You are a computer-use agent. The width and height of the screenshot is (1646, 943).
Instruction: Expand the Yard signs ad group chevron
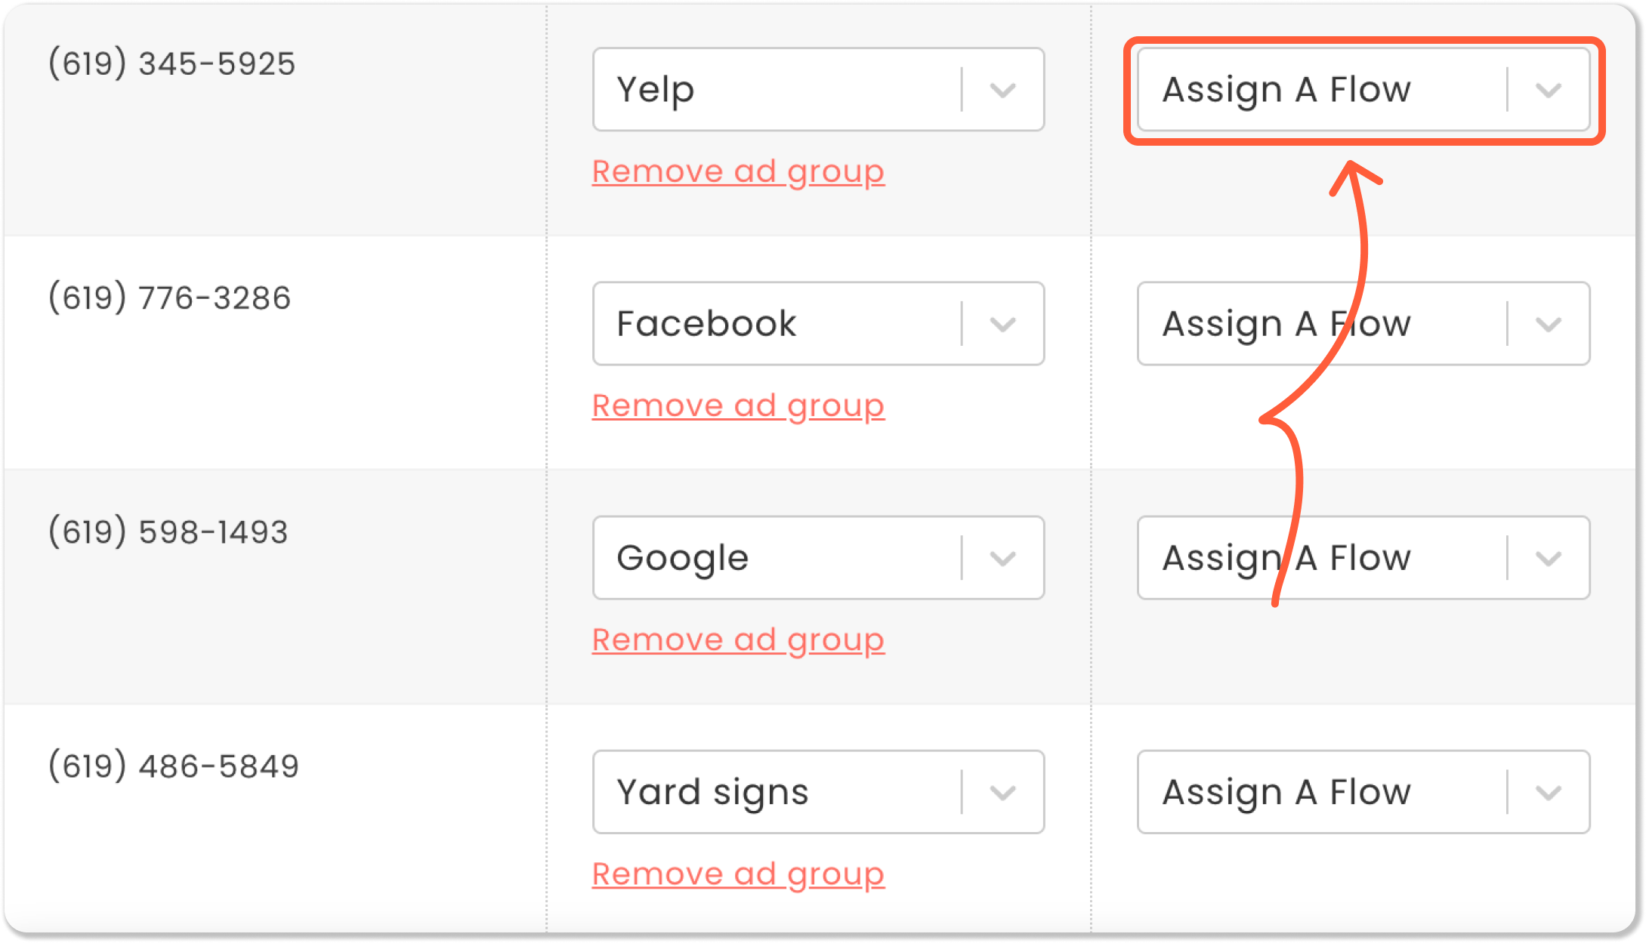tap(1002, 793)
